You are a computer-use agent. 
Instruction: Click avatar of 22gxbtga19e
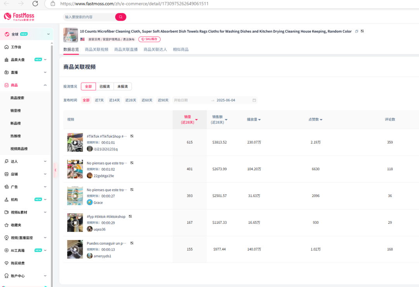click(90, 176)
